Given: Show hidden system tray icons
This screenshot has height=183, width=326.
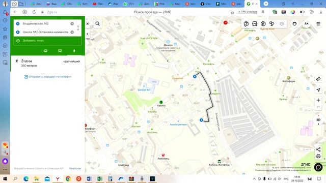Looking at the screenshot, I should (254, 179).
